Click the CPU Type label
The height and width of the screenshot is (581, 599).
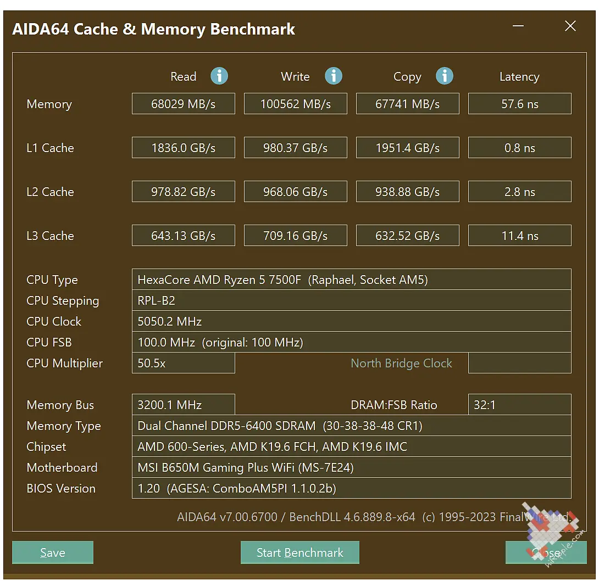pyautogui.click(x=52, y=280)
